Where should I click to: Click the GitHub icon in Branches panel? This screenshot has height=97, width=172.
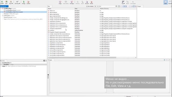[x=44, y=61]
